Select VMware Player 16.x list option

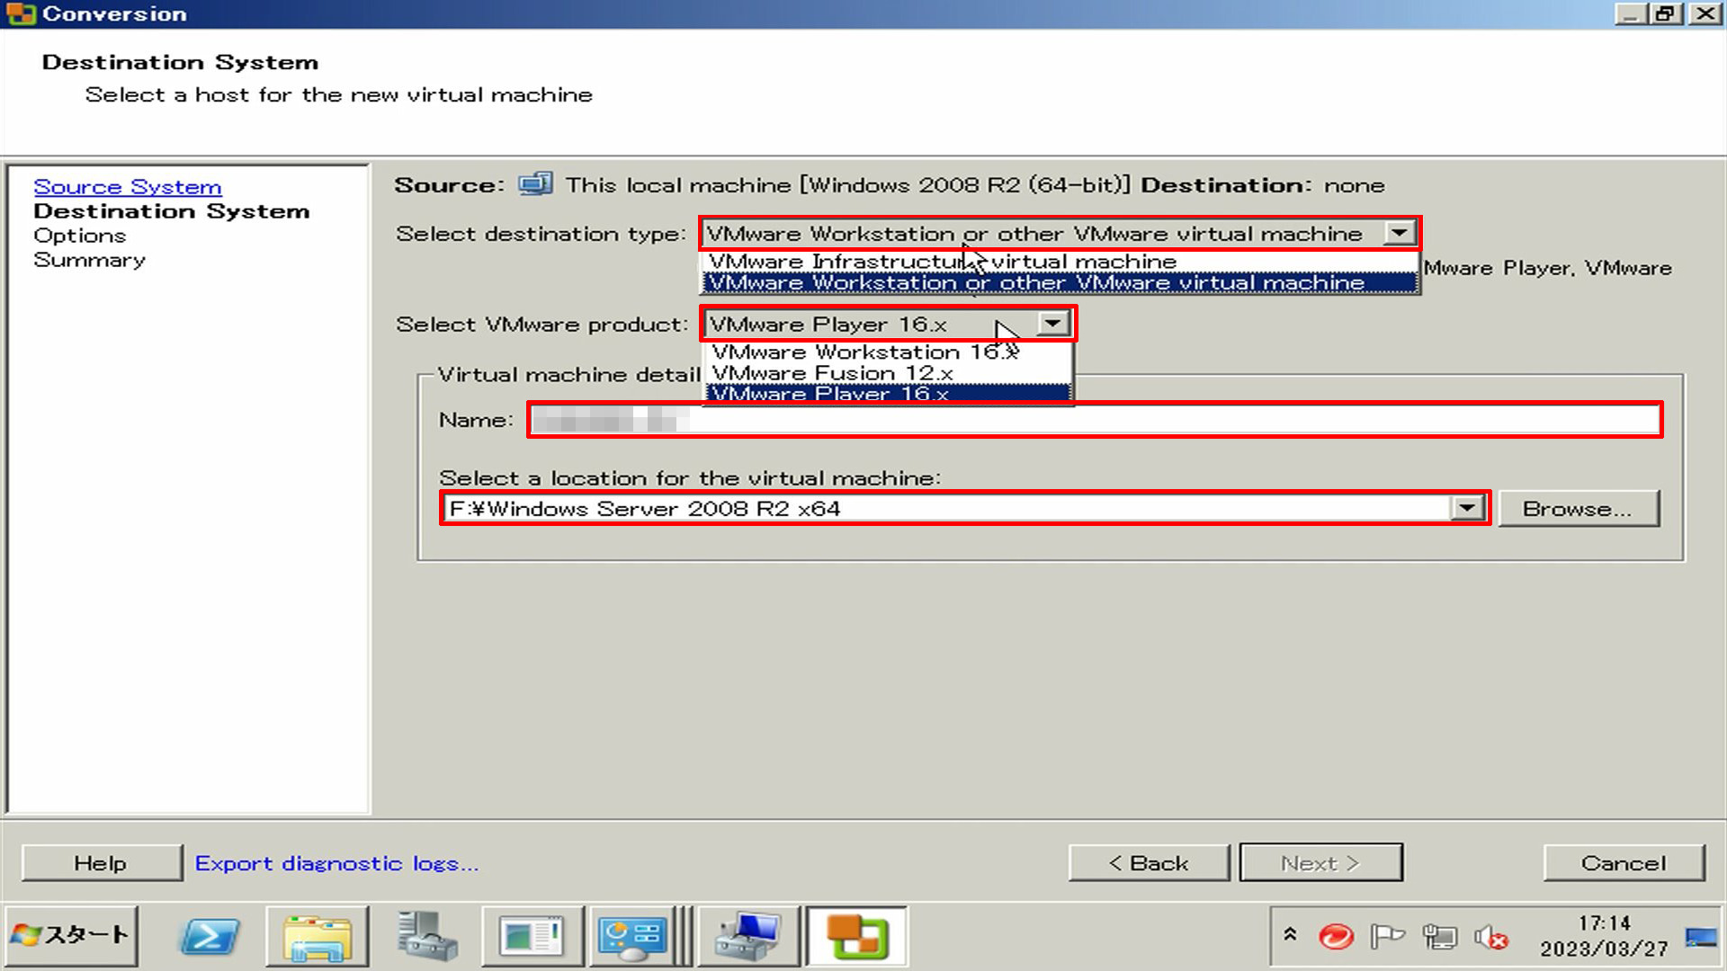pyautogui.click(x=888, y=393)
